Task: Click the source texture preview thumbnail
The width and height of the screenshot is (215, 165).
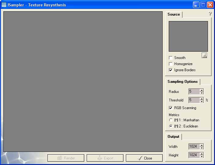Action: tap(188, 36)
